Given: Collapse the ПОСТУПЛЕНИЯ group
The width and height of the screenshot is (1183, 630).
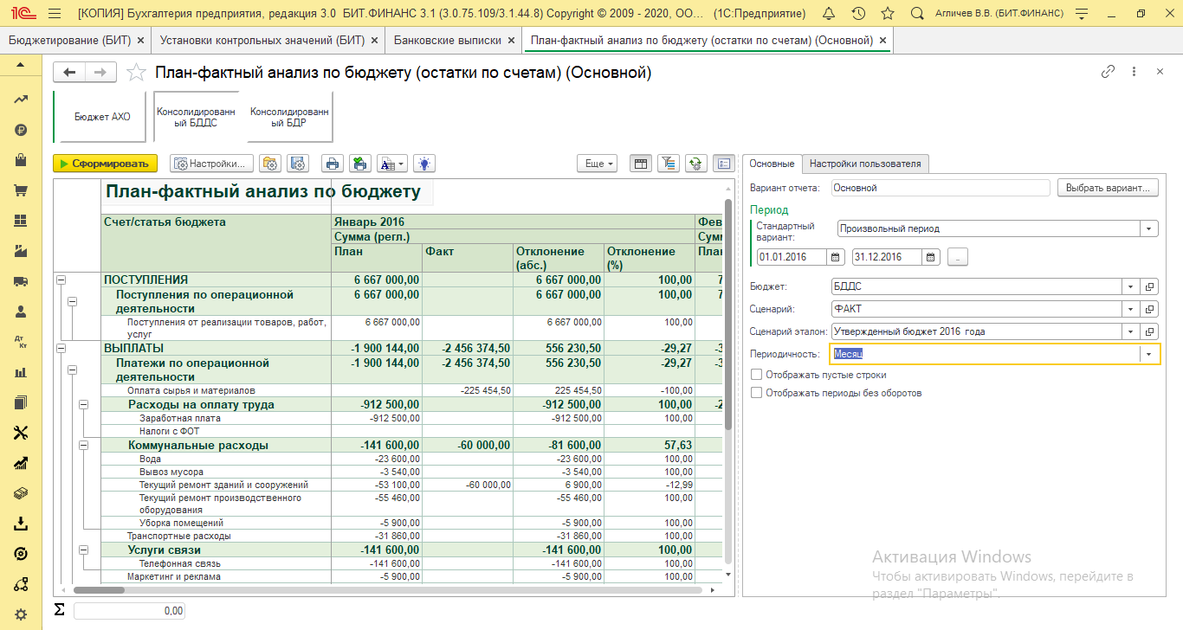Looking at the screenshot, I should (61, 280).
